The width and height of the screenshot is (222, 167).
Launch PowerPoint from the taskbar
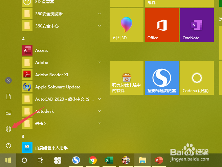[x=159, y=160]
